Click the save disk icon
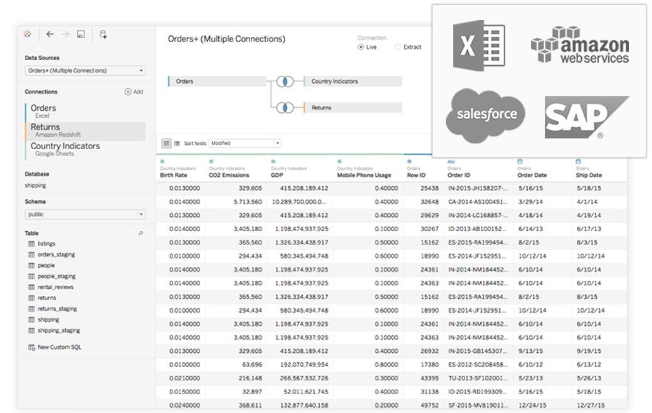 (81, 34)
